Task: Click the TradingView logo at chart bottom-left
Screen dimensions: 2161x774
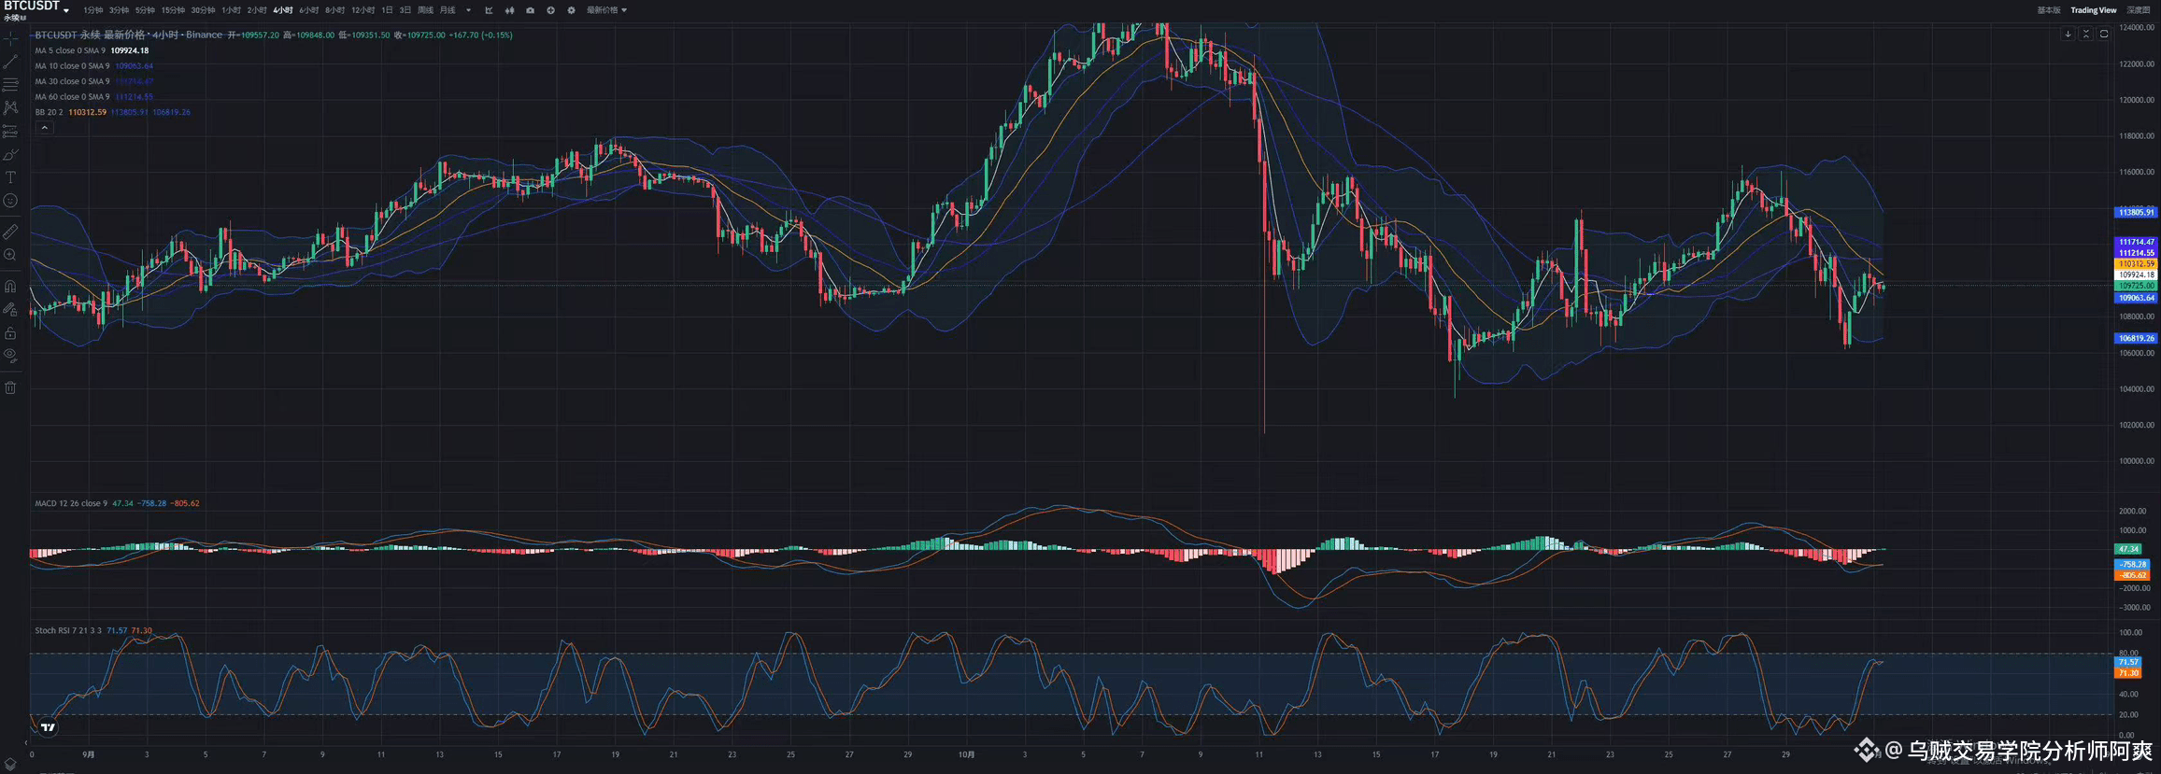Action: 48,726
